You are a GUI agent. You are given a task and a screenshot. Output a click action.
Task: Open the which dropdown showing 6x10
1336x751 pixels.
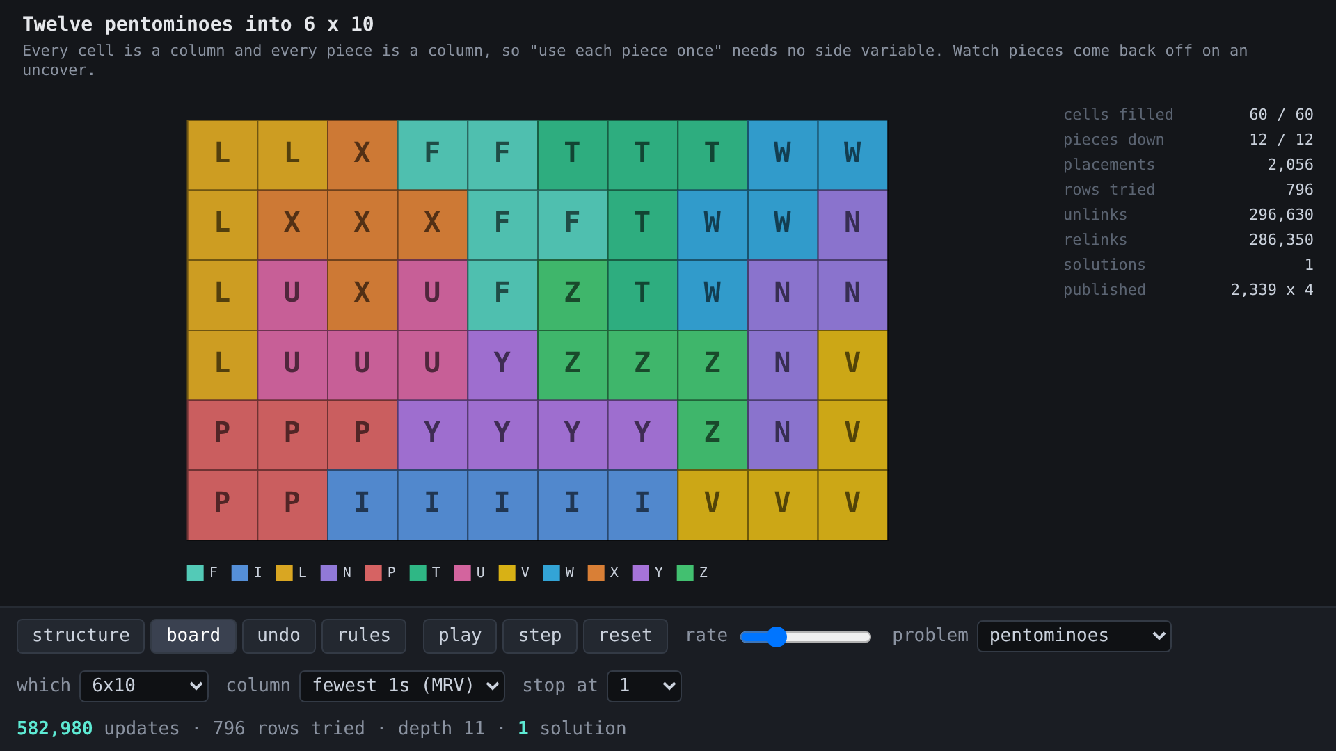pyautogui.click(x=144, y=686)
